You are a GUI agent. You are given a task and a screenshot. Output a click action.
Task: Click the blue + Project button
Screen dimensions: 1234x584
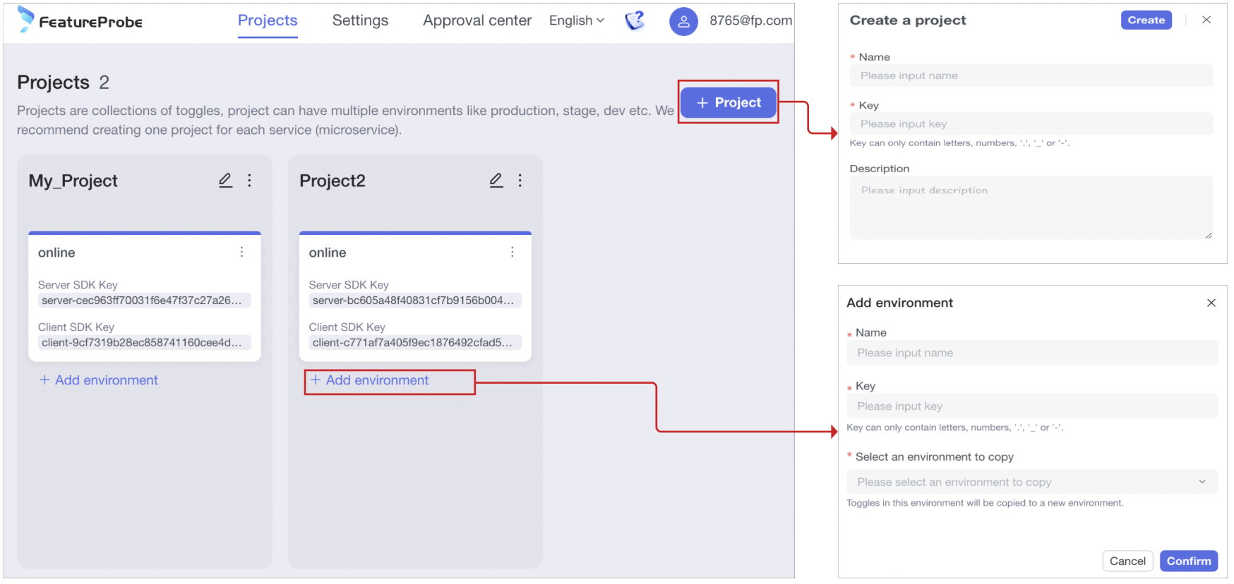729,102
